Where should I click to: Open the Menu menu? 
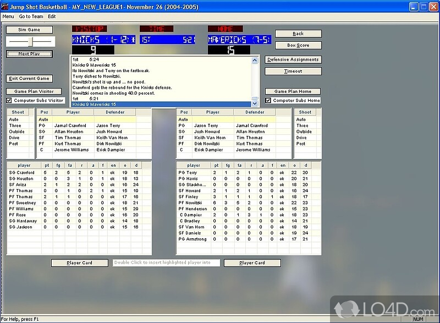[8, 17]
